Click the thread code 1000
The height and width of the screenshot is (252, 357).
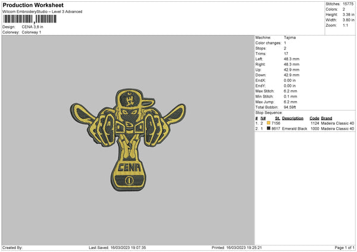[x=315, y=129]
